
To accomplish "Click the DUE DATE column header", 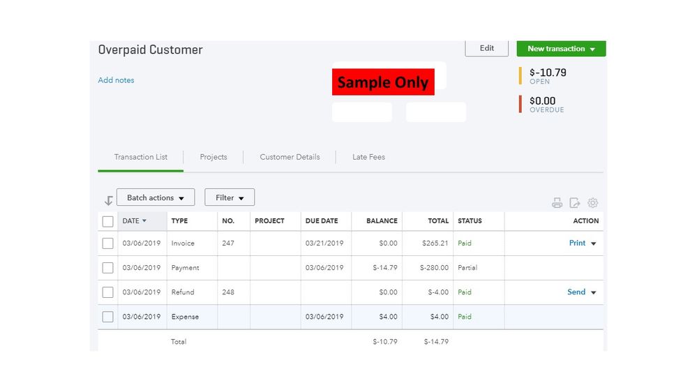I will [x=322, y=221].
